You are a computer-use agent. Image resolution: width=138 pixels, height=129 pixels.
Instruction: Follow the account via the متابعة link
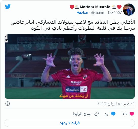(x=82, y=13)
